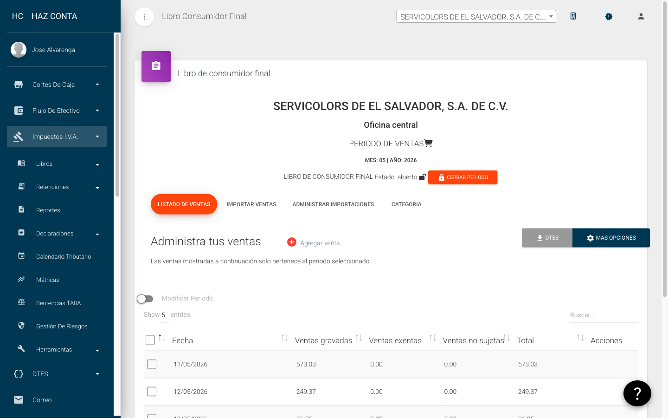The width and height of the screenshot is (668, 418).
Task: Click the Flujo De Efectivo wallet icon
Action: (x=19, y=111)
